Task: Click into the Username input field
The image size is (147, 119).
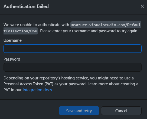Action: [x=73, y=48]
